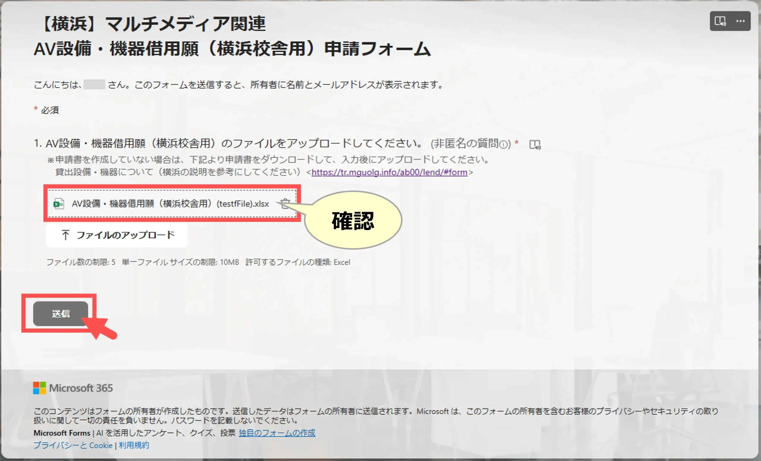
Task: Open the three-dots more options menu
Action: [740, 21]
